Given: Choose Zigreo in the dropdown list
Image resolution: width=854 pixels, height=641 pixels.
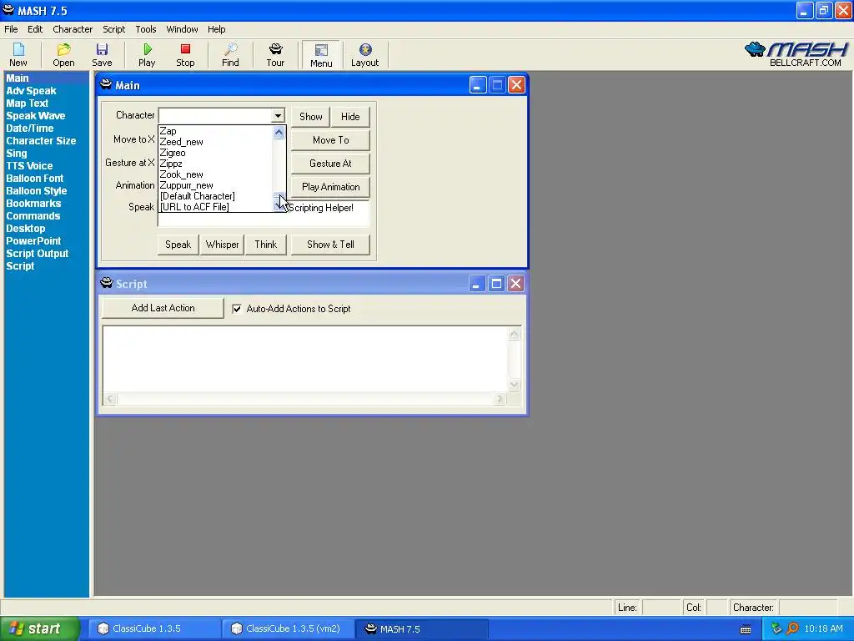Looking at the screenshot, I should pyautogui.click(x=173, y=153).
